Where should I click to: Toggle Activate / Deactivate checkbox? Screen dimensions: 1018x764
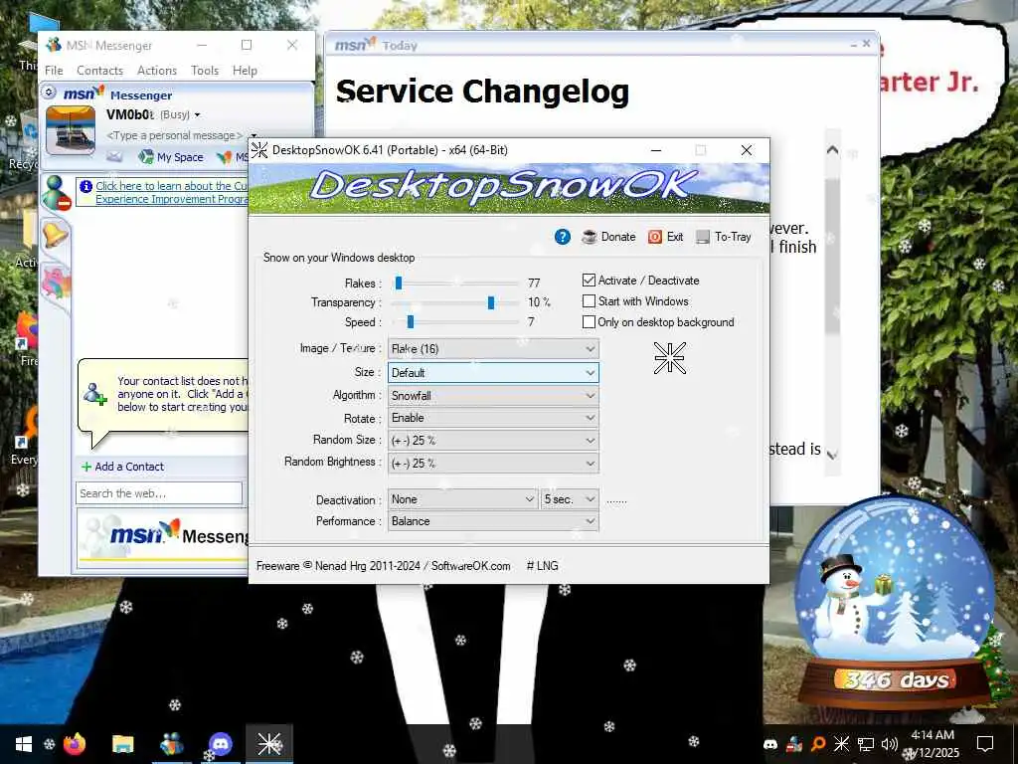pyautogui.click(x=589, y=280)
